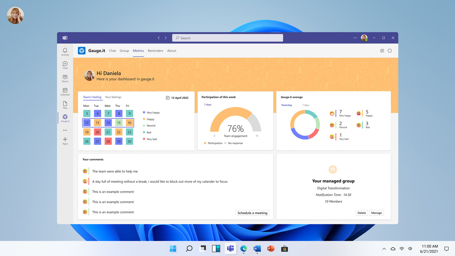Select the Team's feeling tab

(x=92, y=97)
